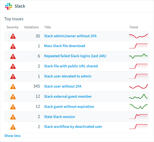Click trend sparkline for Stale Slack session
Viewport: 154px width, 142px height.
pos(138,116)
